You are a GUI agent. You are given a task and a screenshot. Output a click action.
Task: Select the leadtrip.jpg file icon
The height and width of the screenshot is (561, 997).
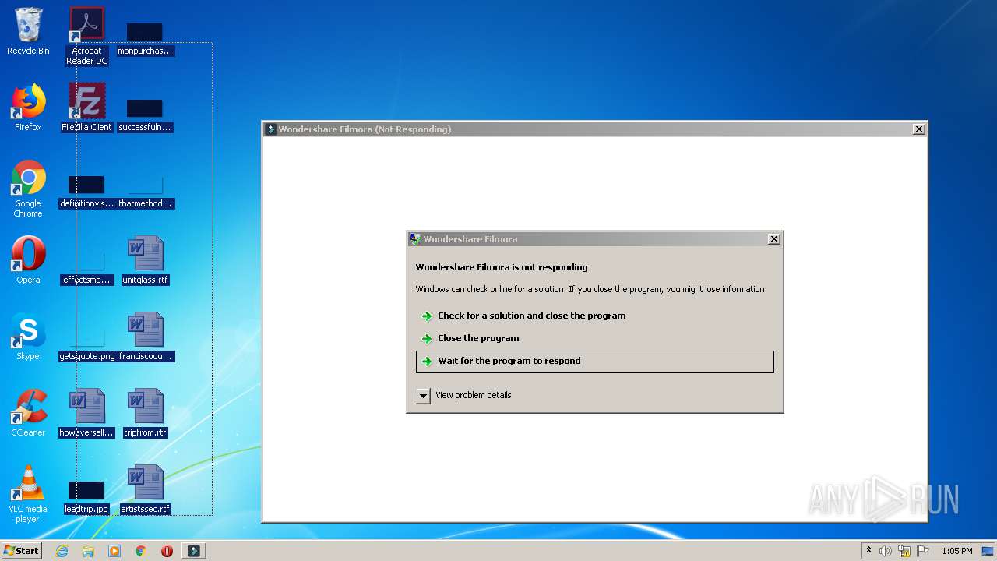click(x=86, y=497)
